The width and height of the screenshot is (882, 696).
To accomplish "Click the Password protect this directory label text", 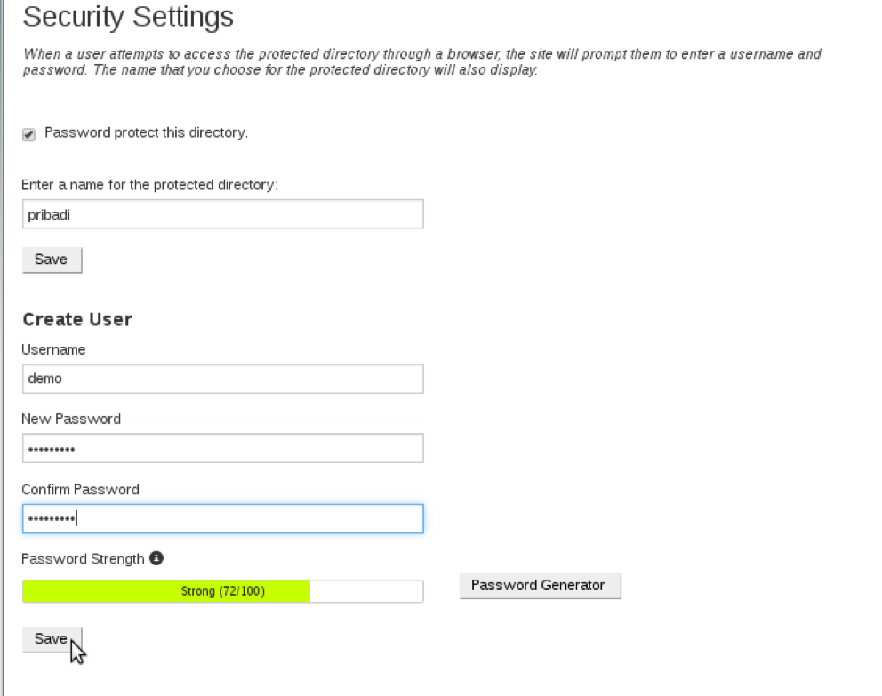I will (144, 132).
